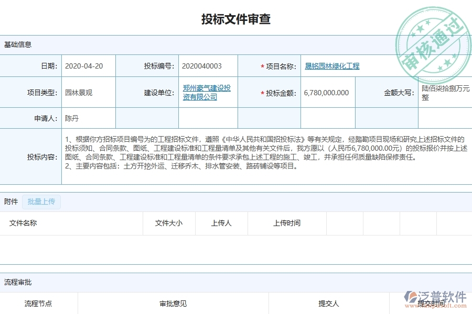Click the 投标文件审查 page title
This screenshot has height=314, width=472.
pos(236,19)
